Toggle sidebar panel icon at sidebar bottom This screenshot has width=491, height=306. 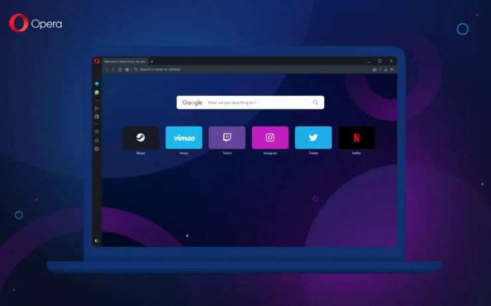(x=97, y=240)
